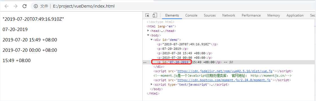The image size is (316, 101).
Task: Open the vue.js CDN script link
Action: click(225, 71)
